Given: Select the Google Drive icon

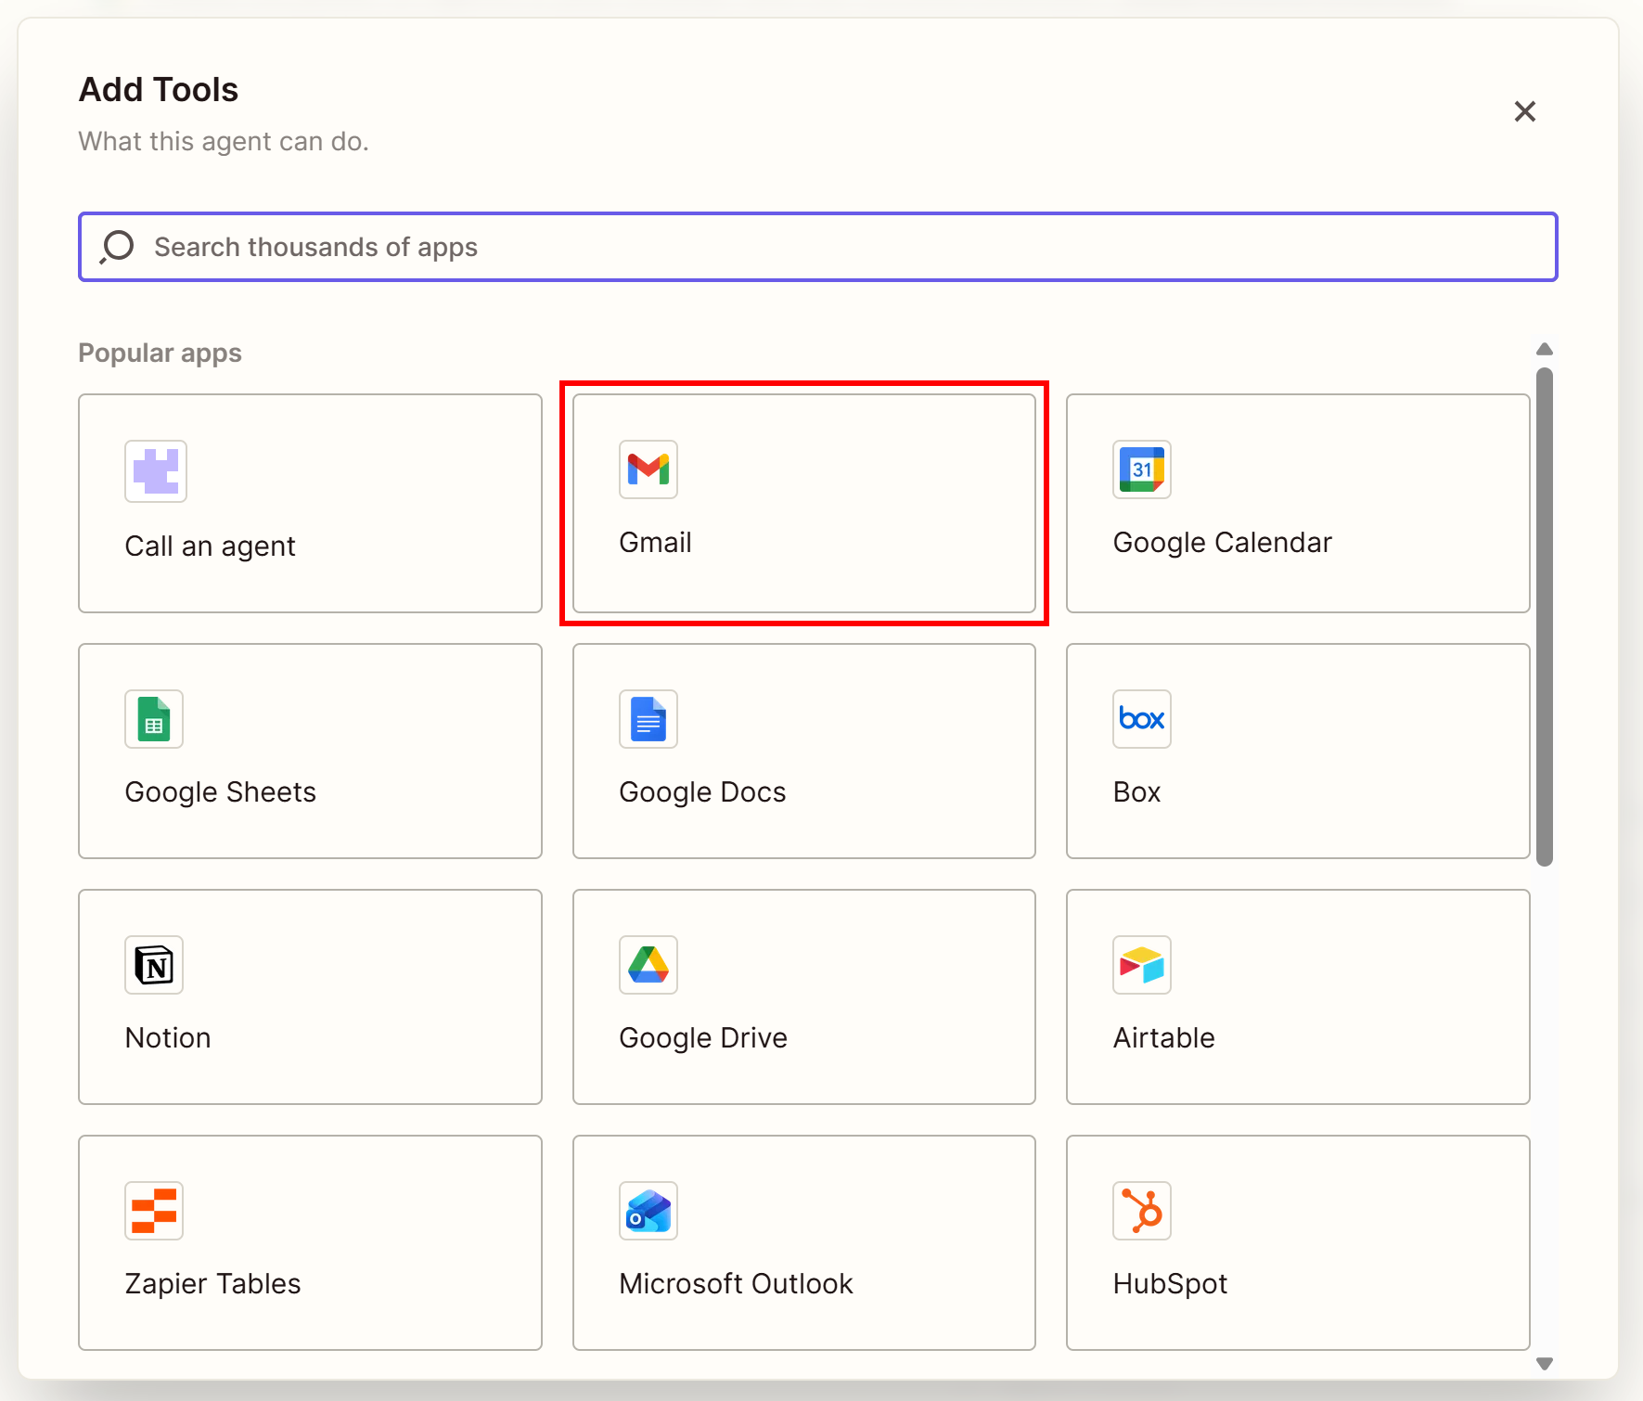Looking at the screenshot, I should tap(648, 965).
